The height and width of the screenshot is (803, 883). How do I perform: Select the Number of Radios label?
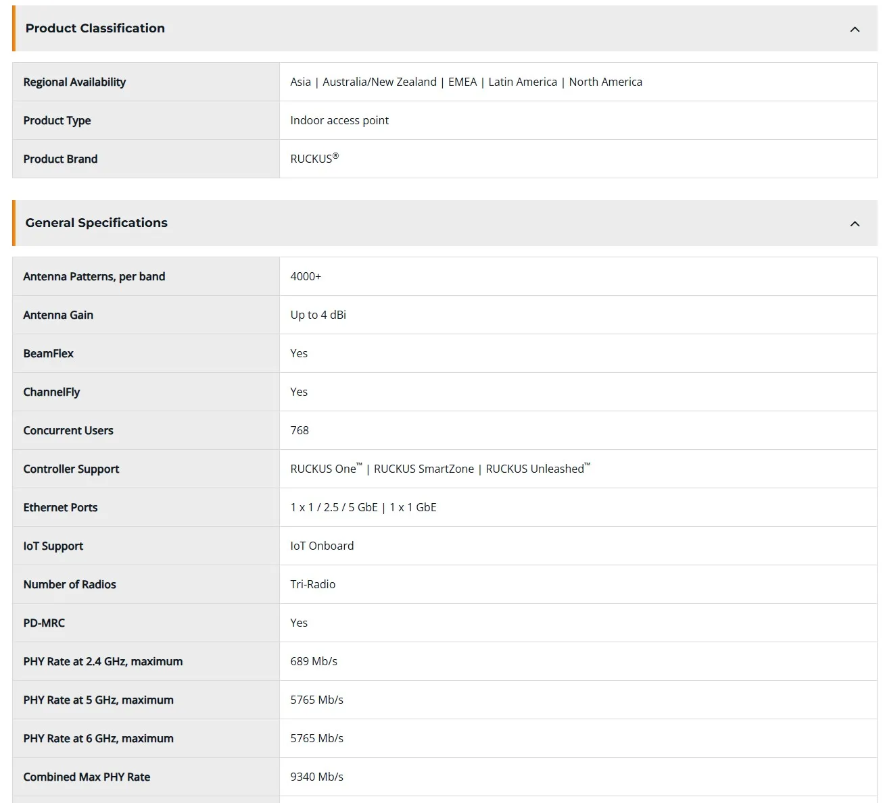click(70, 585)
